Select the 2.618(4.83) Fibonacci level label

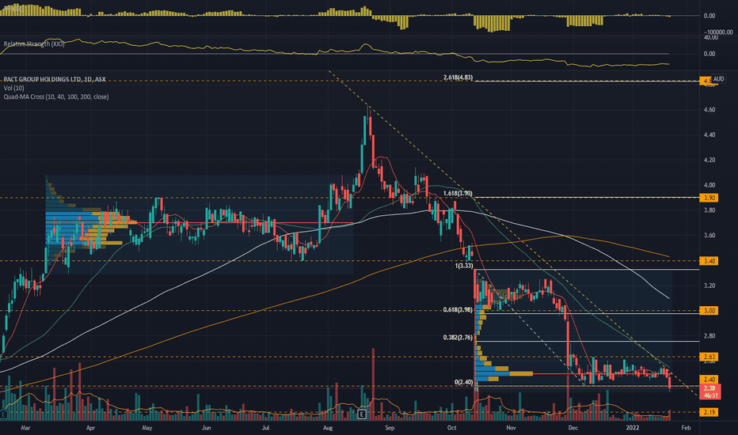[x=458, y=78]
